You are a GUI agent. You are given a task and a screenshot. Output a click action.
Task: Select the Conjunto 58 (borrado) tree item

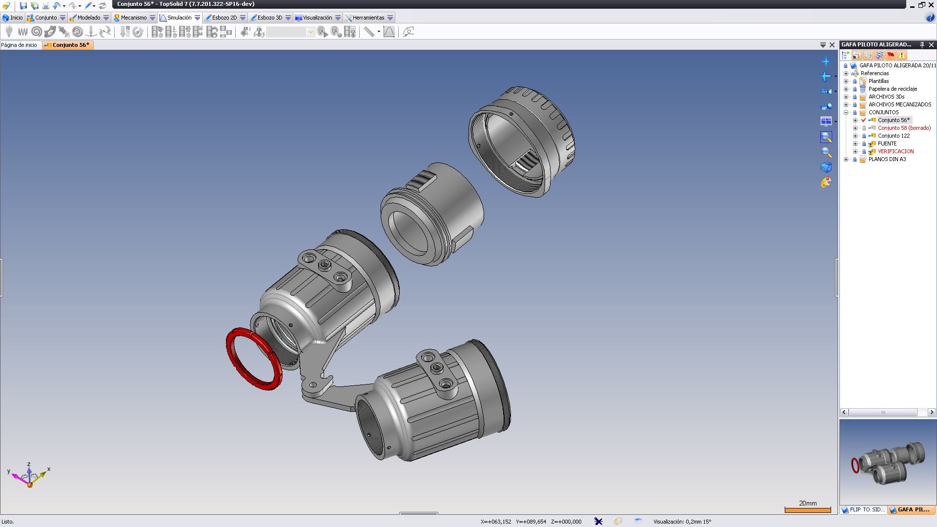(904, 128)
